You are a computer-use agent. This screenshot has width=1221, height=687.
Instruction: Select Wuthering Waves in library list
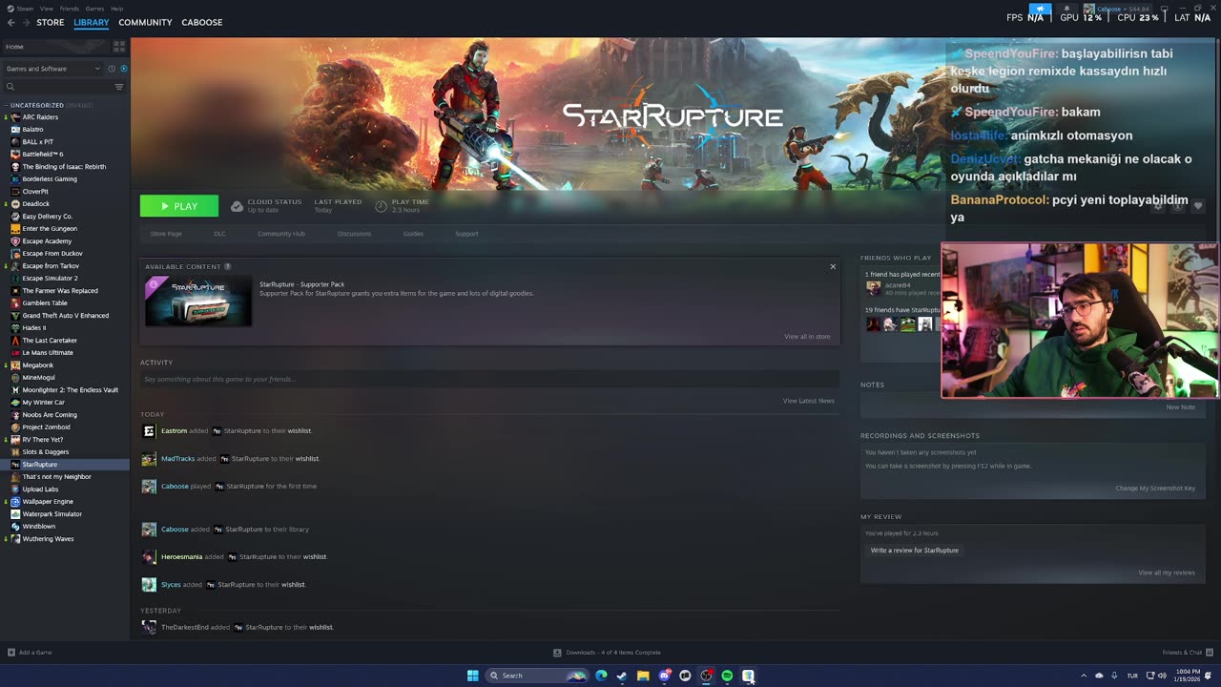tap(48, 539)
